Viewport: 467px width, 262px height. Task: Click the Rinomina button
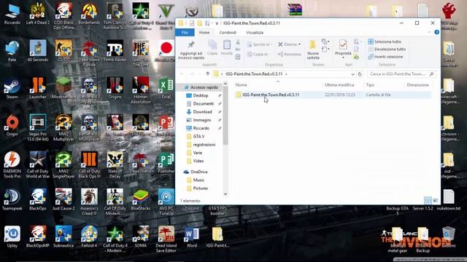pos(289,54)
